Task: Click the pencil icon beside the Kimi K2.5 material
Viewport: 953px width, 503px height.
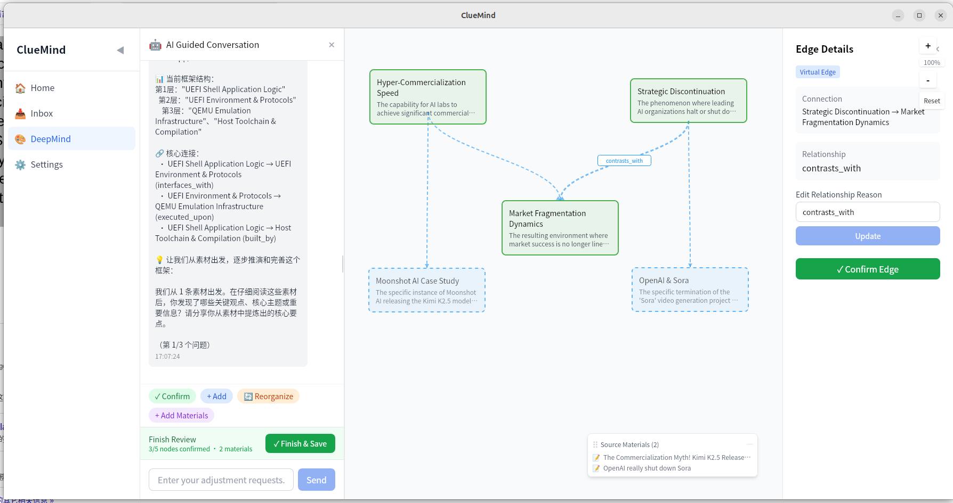Action: [596, 457]
